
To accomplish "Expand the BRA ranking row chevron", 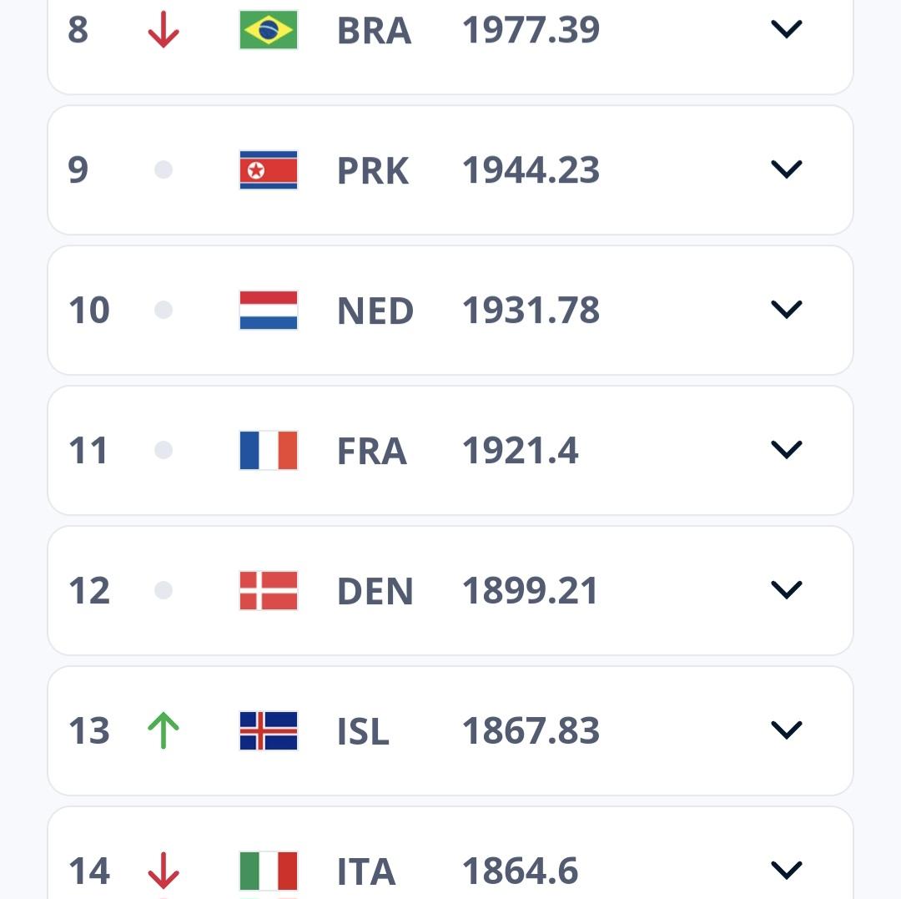I will [786, 30].
